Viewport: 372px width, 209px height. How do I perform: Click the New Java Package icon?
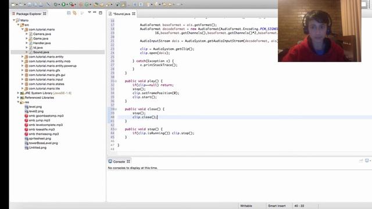click(x=81, y=4)
